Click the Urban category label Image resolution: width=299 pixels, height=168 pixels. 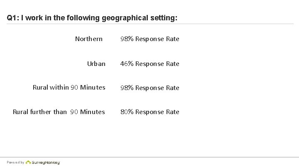(96, 63)
